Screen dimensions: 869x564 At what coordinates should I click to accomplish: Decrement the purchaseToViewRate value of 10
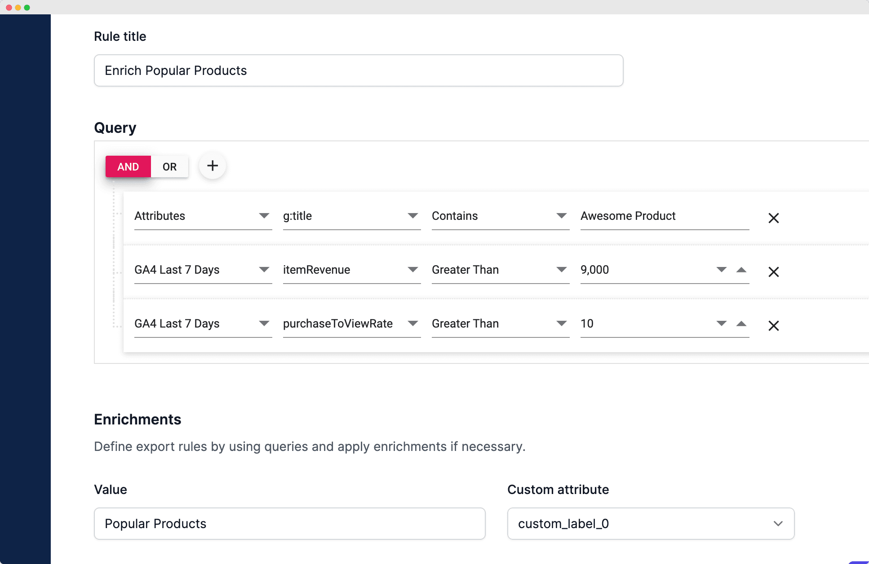click(x=721, y=324)
